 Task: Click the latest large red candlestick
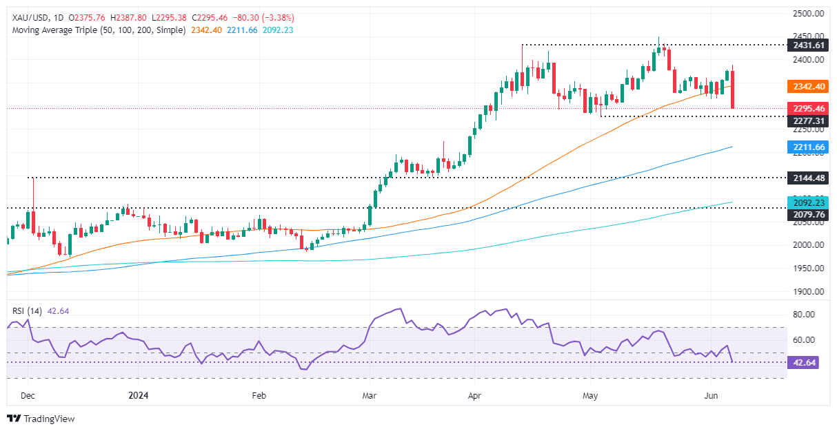(x=732, y=87)
